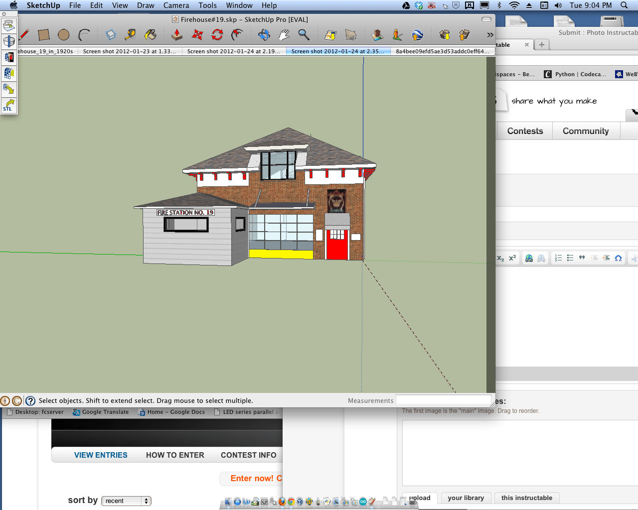The image size is (638, 510).
Task: Open the SketchUp application menu
Action: (x=43, y=5)
